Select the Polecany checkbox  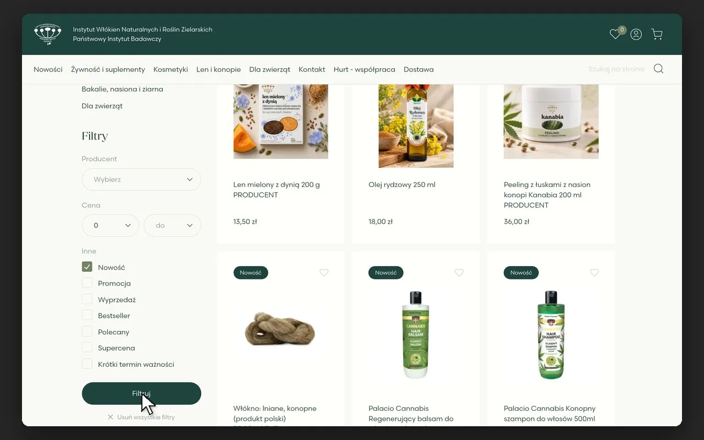coord(87,332)
